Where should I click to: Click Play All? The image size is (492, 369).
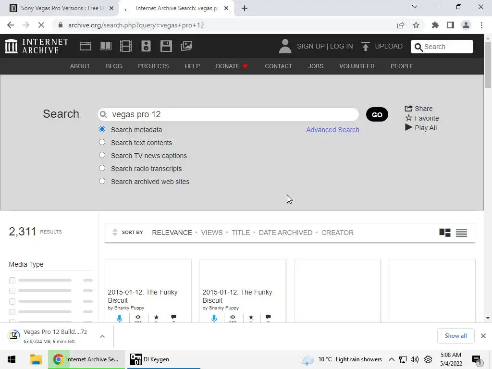[421, 128]
